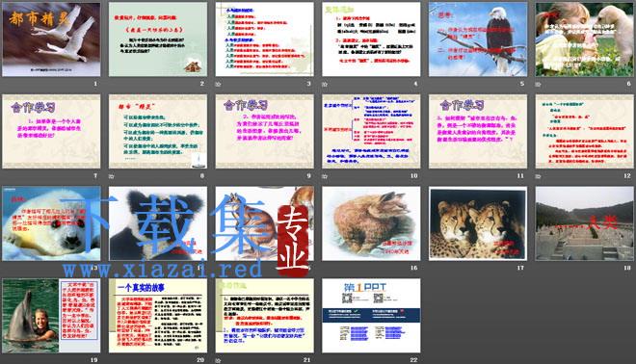Click the animation star icon under slide 6

point(539,85)
